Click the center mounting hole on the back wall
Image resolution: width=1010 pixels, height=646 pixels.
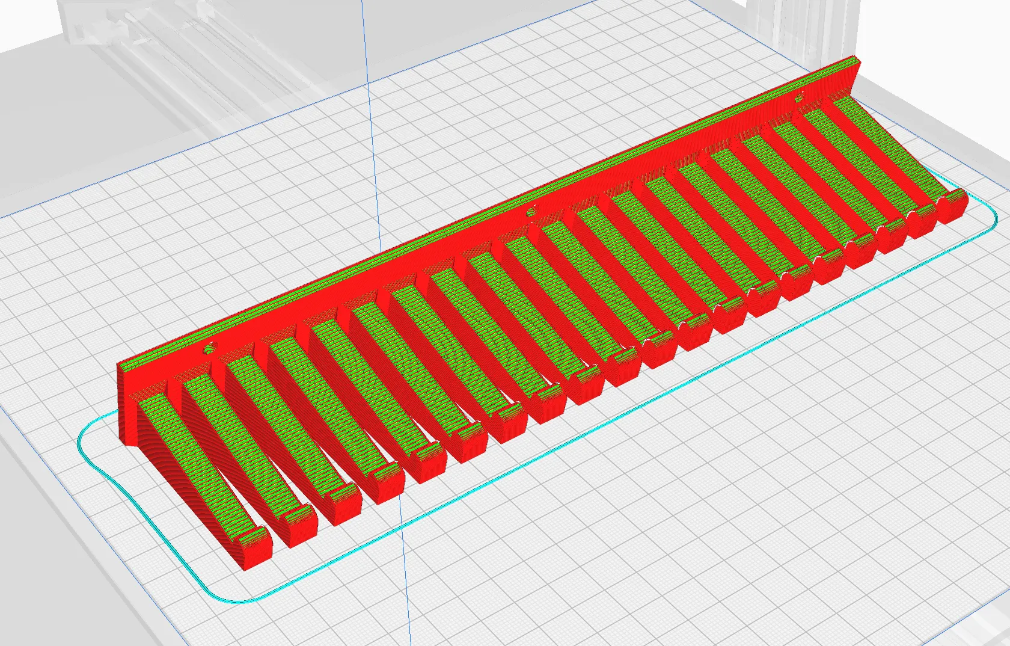[531, 211]
